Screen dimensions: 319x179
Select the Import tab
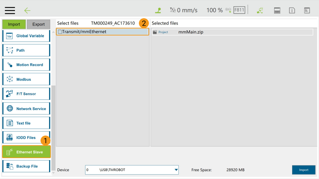pos(14,24)
